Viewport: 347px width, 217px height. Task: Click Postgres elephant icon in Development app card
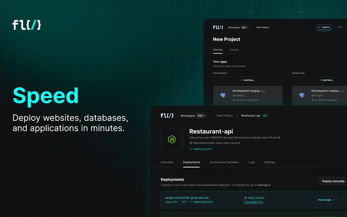click(223, 95)
